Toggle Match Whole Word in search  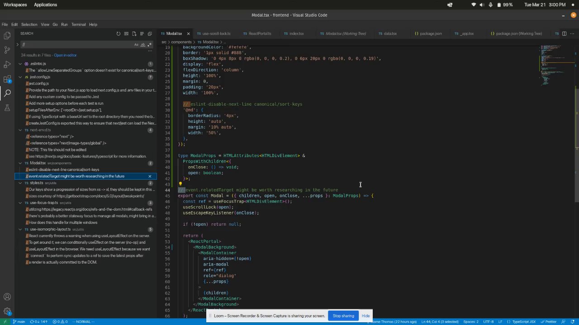143,44
